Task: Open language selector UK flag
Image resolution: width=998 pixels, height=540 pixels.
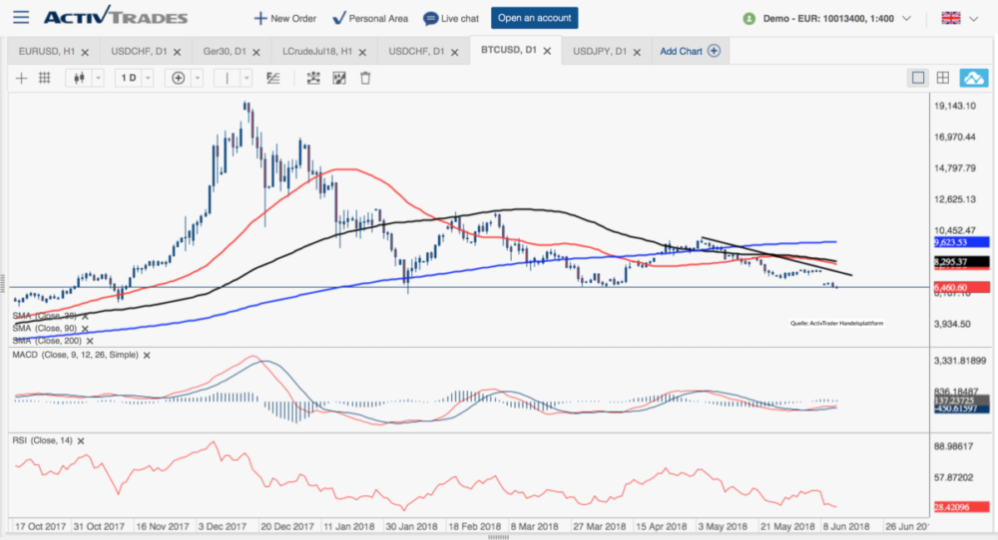Action: (951, 18)
